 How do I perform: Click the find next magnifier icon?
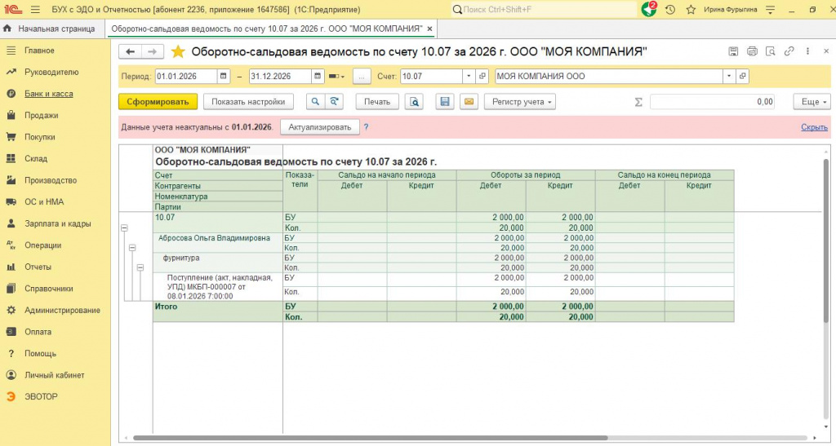point(334,102)
